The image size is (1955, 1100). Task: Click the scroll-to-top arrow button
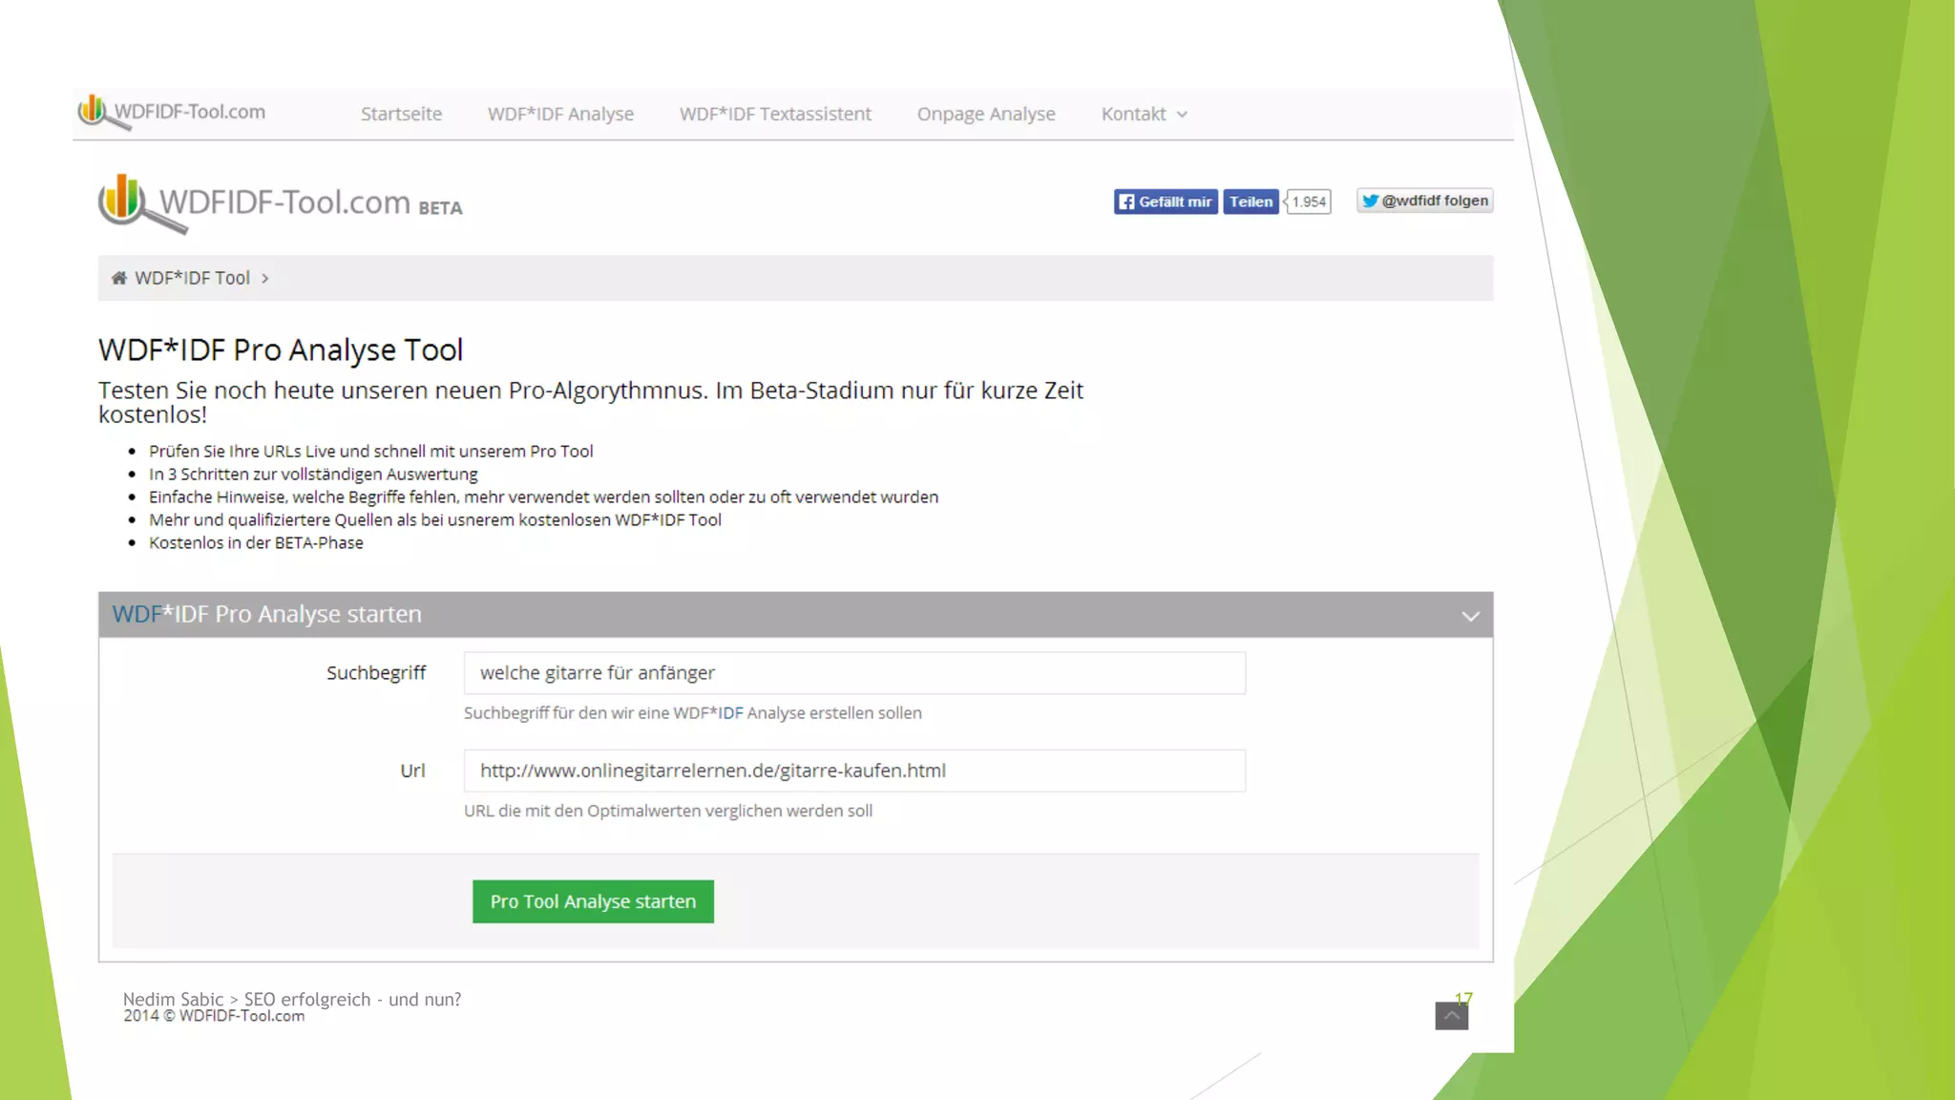coord(1451,1015)
